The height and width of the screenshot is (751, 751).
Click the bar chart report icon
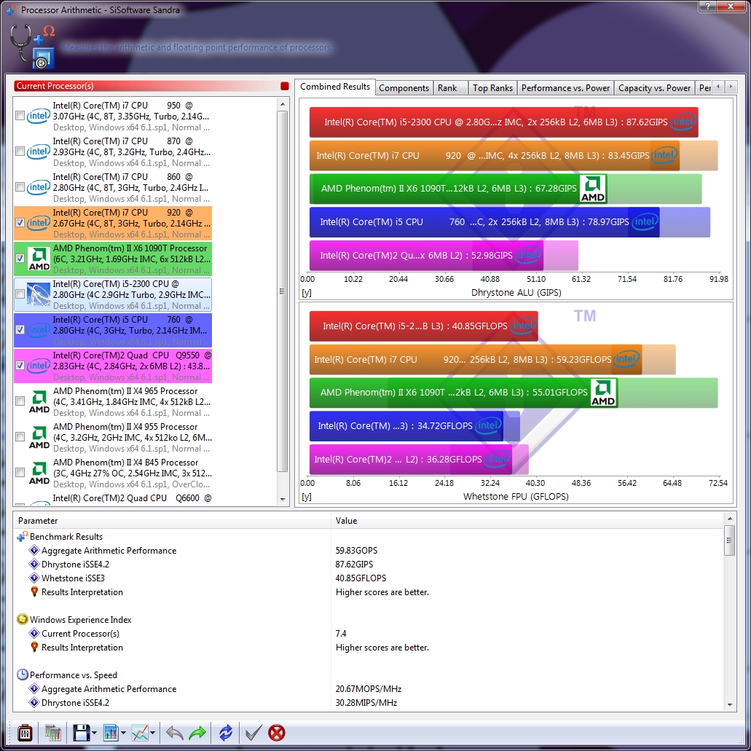[111, 733]
